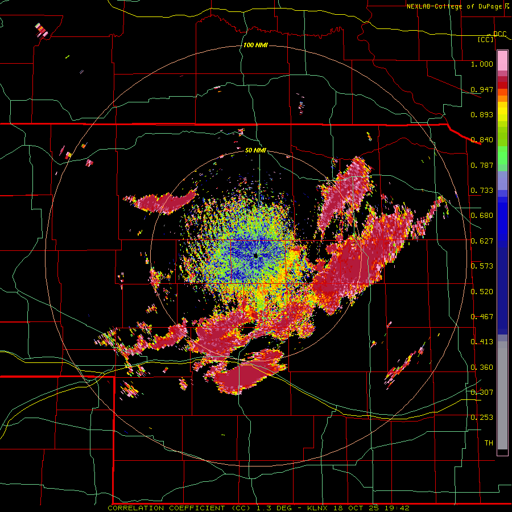Click the 0.360 legend value
This screenshot has width=512, height=512.
click(x=482, y=368)
